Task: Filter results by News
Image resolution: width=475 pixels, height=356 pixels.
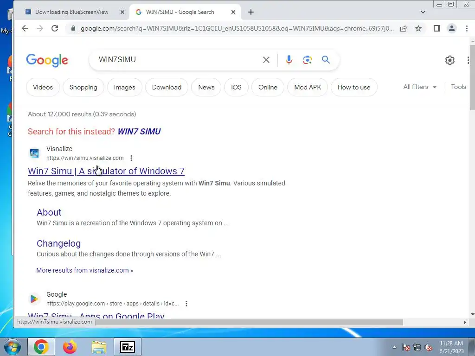Action: pos(206,87)
